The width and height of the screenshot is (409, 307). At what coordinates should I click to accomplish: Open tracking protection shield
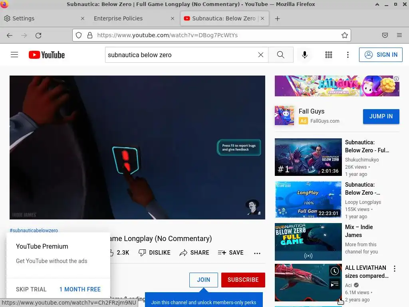tap(79, 35)
